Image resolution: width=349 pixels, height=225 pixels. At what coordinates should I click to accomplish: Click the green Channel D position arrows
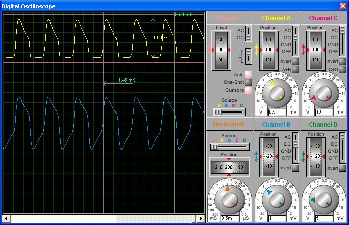coord(303,157)
